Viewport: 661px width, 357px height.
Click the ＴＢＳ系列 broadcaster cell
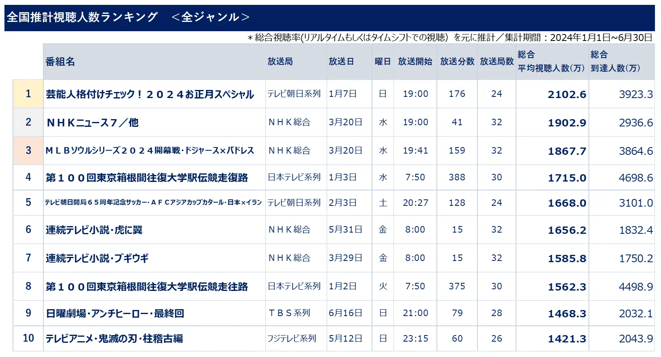[289, 313]
